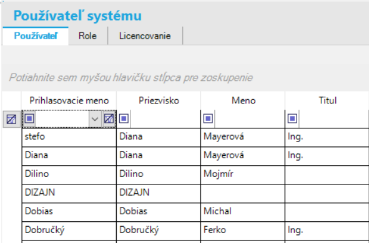
Task: Click Priezvisko cell 'Dobias'
Action: click(x=159, y=212)
